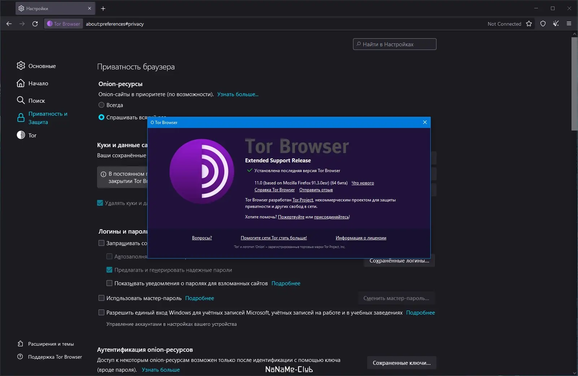Open Узнать больше link under onion authentication
The image size is (578, 376).
click(161, 370)
